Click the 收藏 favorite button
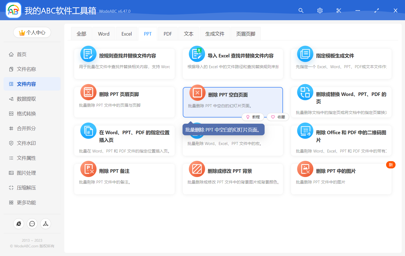The width and height of the screenshot is (405, 256). pyautogui.click(x=278, y=117)
